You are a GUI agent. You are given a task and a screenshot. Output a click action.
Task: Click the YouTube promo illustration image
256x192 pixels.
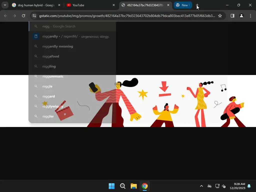click(x=128, y=101)
